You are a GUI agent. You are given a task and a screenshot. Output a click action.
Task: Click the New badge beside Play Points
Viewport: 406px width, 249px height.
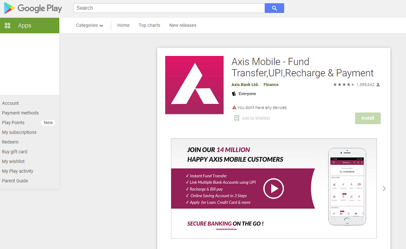pos(48,122)
